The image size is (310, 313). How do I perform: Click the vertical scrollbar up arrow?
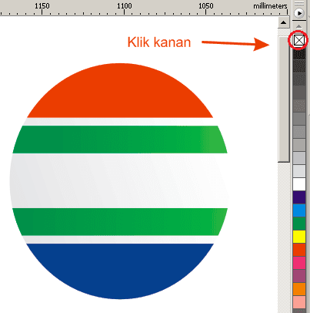tap(284, 22)
